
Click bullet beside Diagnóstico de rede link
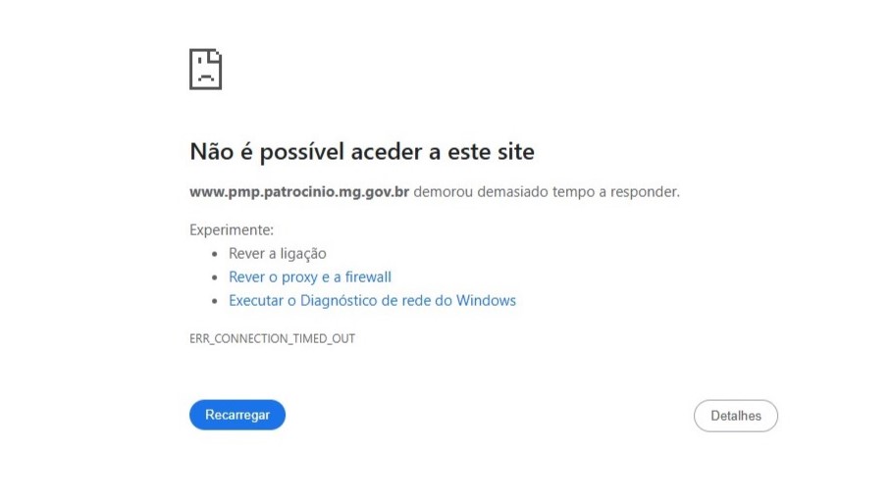click(x=214, y=301)
